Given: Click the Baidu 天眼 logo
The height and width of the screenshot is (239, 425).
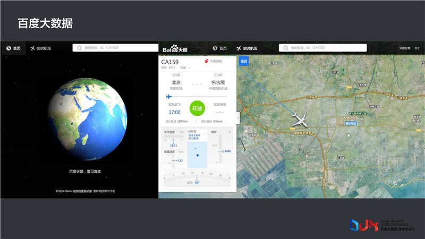Looking at the screenshot, I should pyautogui.click(x=176, y=48).
